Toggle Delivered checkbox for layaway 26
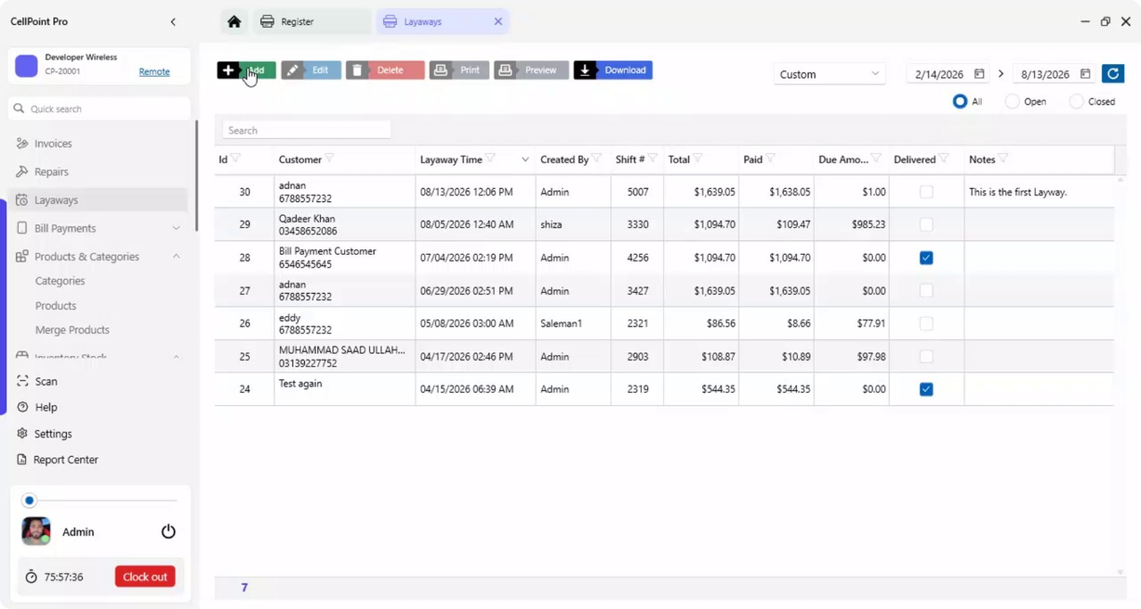Image resolution: width=1141 pixels, height=609 pixels. (x=926, y=323)
